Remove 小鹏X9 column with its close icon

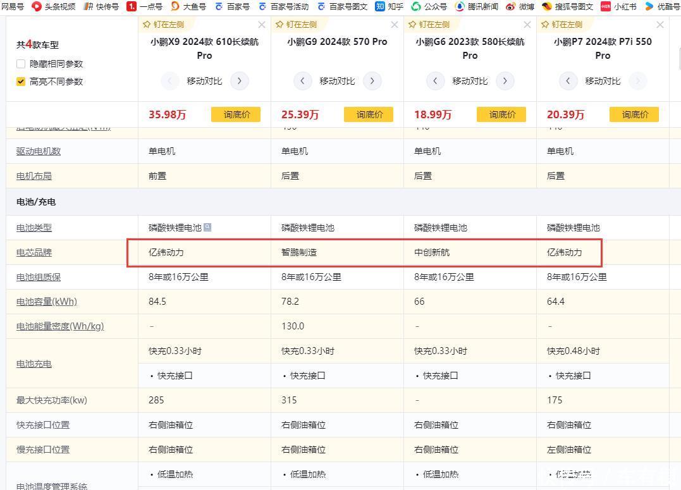click(262, 25)
